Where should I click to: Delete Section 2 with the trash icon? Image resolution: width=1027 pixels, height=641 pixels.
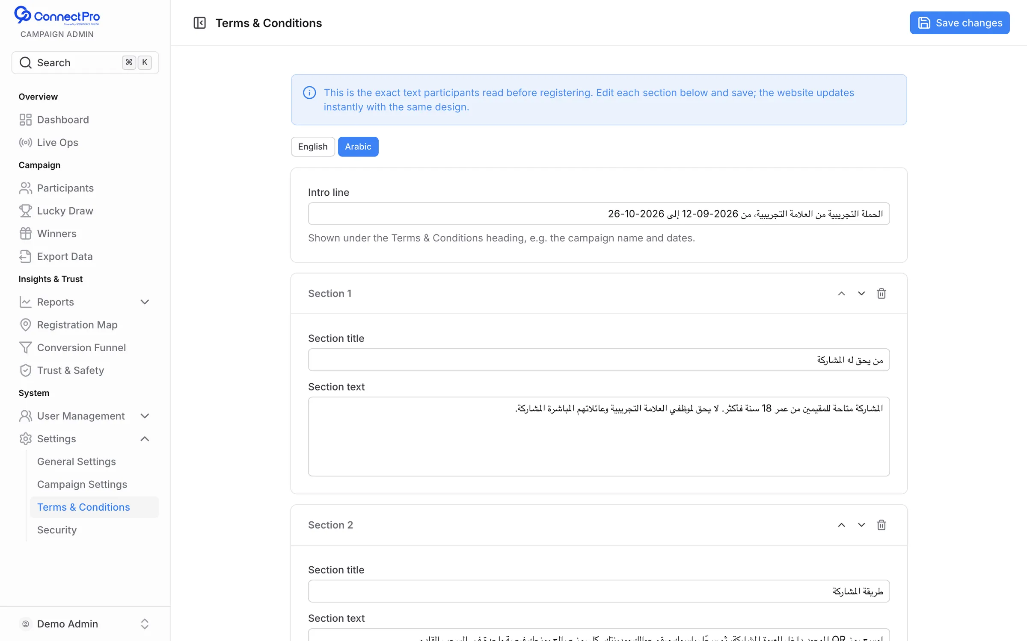click(881, 525)
